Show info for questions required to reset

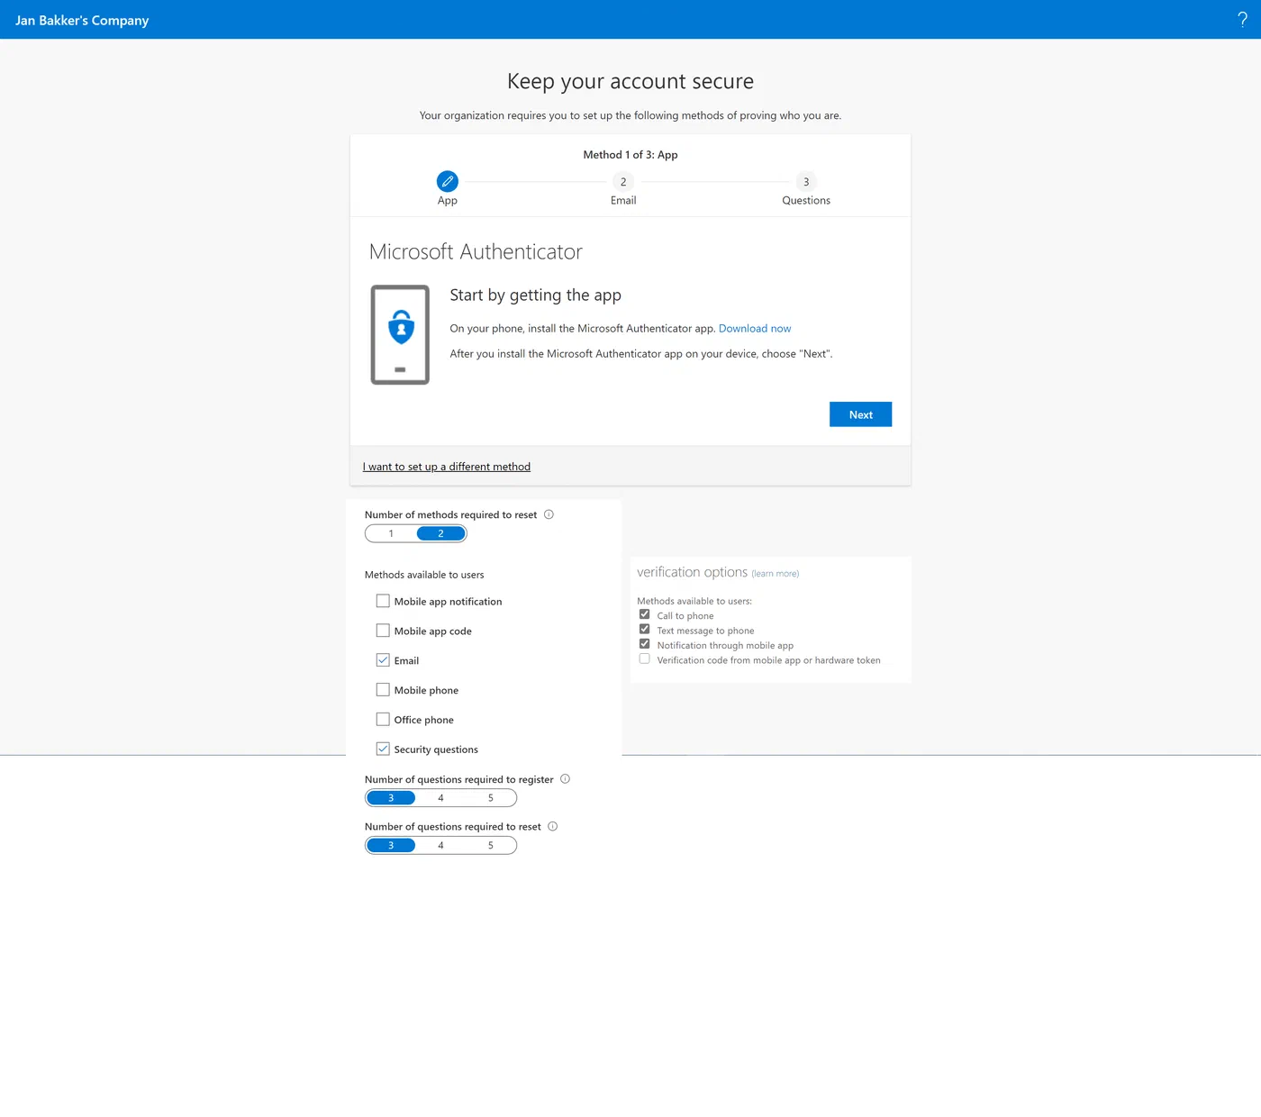pyautogui.click(x=552, y=826)
